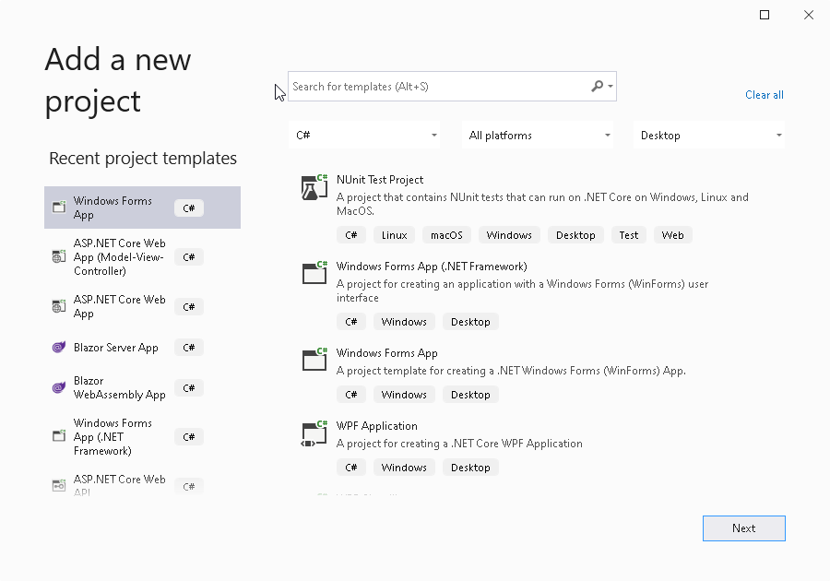Select the WPF Application template title
Screen dimensions: 830x581
(376, 426)
